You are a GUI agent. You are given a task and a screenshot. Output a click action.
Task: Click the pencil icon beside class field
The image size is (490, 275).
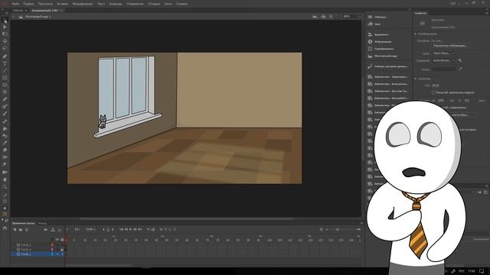(460, 70)
